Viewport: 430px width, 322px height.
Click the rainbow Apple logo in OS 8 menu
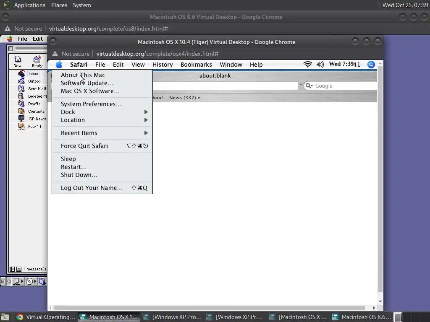click(x=10, y=39)
